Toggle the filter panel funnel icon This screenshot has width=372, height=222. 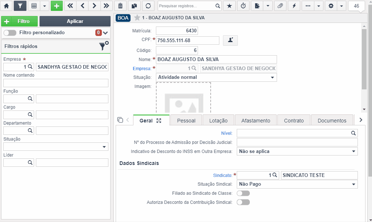pyautogui.click(x=20, y=6)
